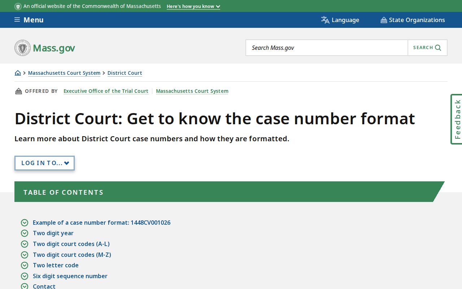Click the search magnifying glass icon
Image resolution: width=462 pixels, height=289 pixels.
[438, 48]
